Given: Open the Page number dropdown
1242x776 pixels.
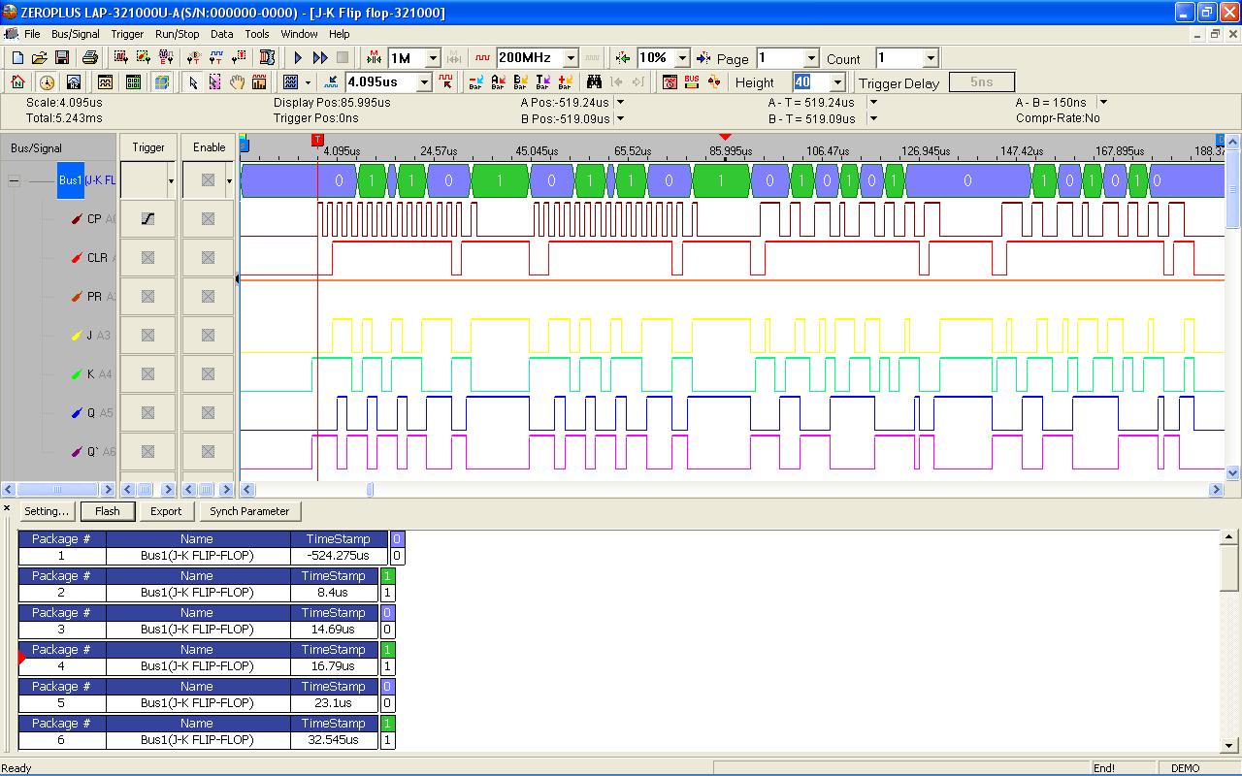Looking at the screenshot, I should [x=811, y=58].
